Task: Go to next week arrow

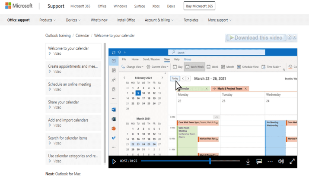Action: coord(188,78)
